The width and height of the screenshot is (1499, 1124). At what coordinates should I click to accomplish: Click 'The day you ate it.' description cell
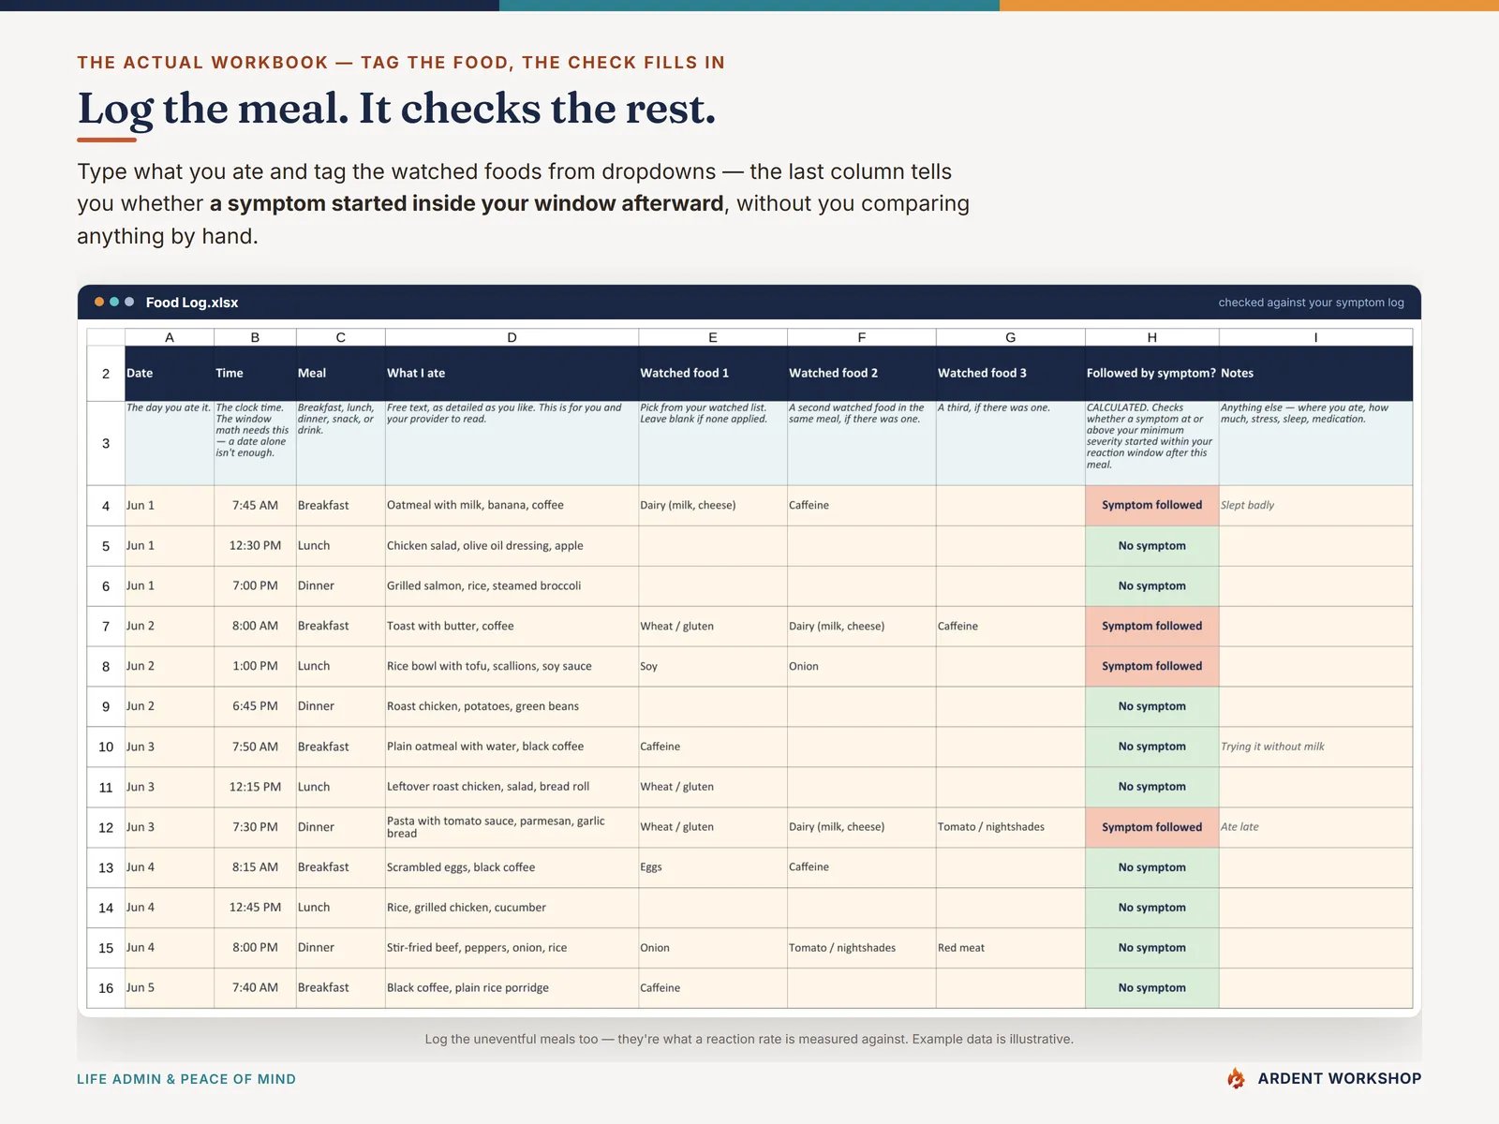pyautogui.click(x=170, y=444)
